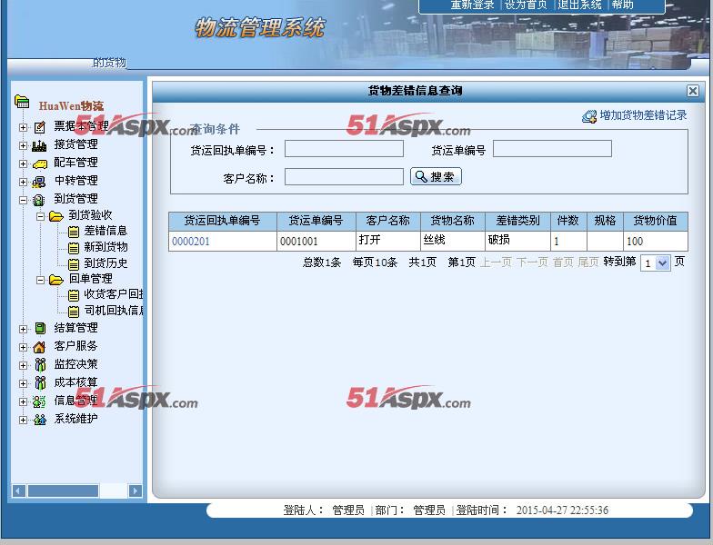Collapse the 回单管理 subfolder
Viewport: 713px width, 545px height.
pyautogui.click(x=40, y=280)
